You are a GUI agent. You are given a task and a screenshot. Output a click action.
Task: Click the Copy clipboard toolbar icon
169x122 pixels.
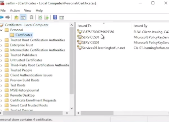(x=32, y=17)
